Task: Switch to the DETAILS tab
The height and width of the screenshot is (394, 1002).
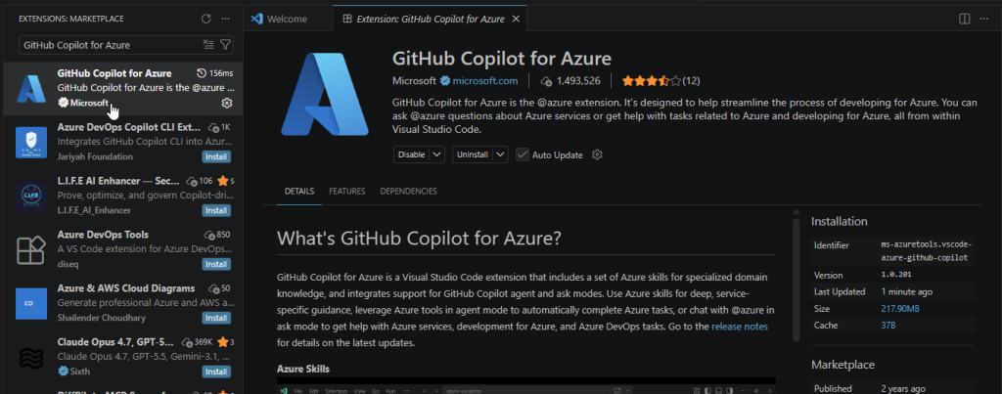Action: [x=299, y=191]
